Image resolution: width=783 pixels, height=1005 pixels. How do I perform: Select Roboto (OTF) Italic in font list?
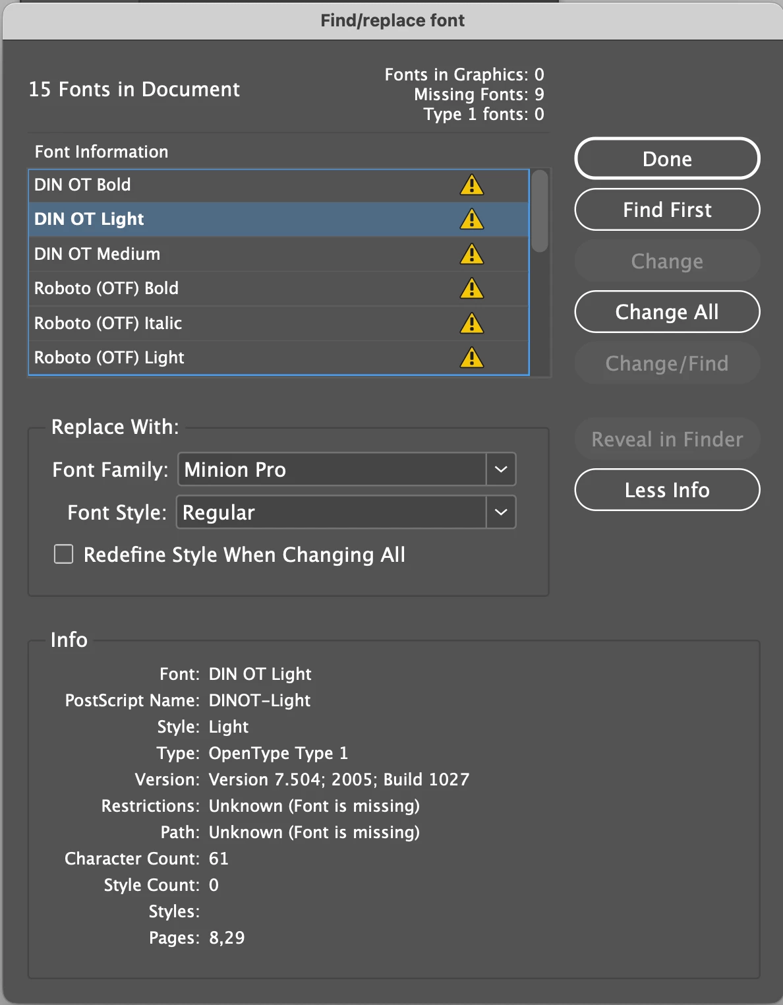pyautogui.click(x=279, y=323)
